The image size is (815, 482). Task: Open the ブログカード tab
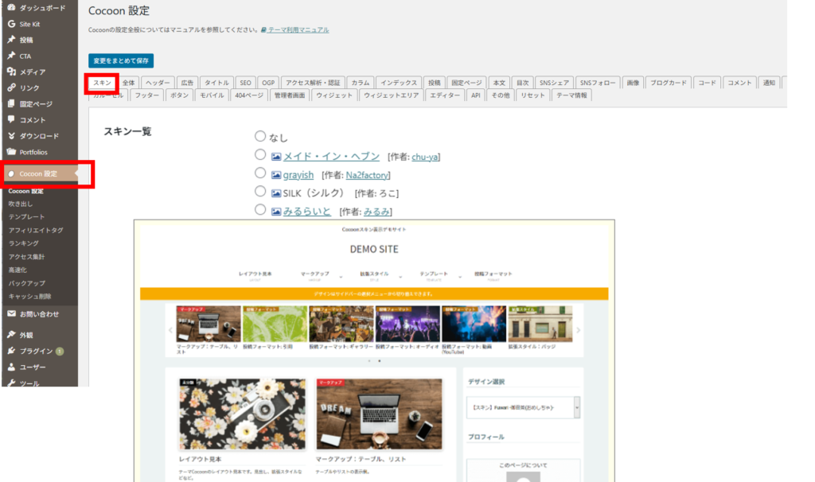(669, 83)
